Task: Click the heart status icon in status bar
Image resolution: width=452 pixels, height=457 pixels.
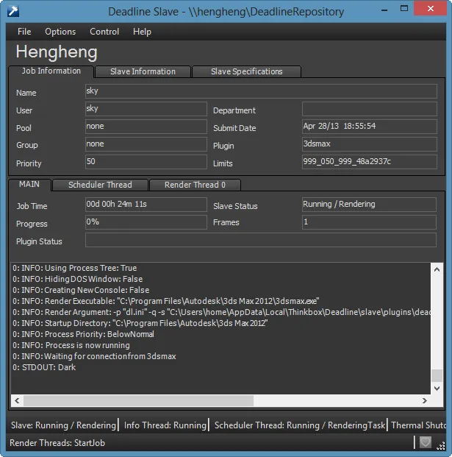Action: point(425,442)
